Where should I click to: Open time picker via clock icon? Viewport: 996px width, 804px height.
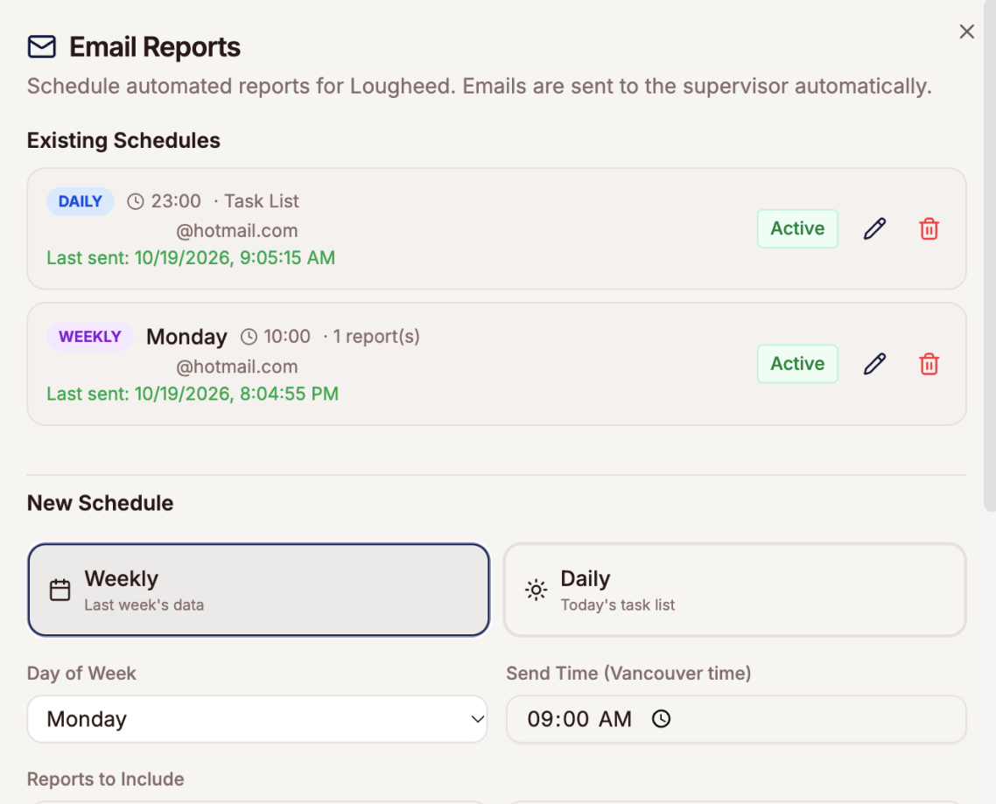point(662,719)
